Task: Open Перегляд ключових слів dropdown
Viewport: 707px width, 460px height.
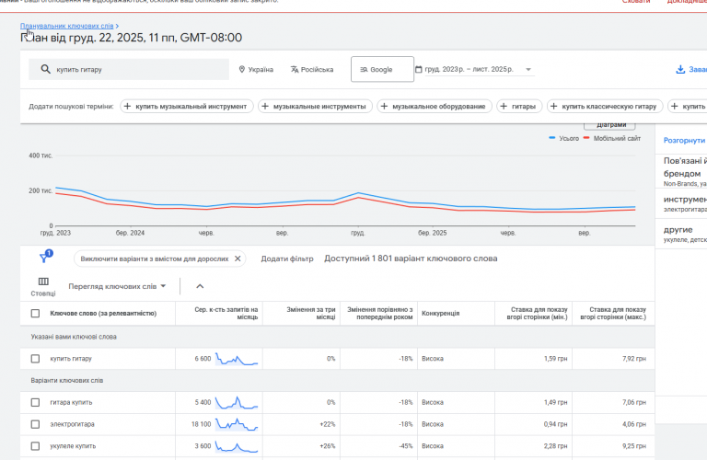Action: point(117,286)
